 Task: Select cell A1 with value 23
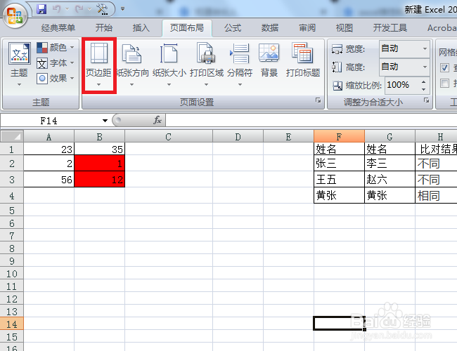(49, 149)
